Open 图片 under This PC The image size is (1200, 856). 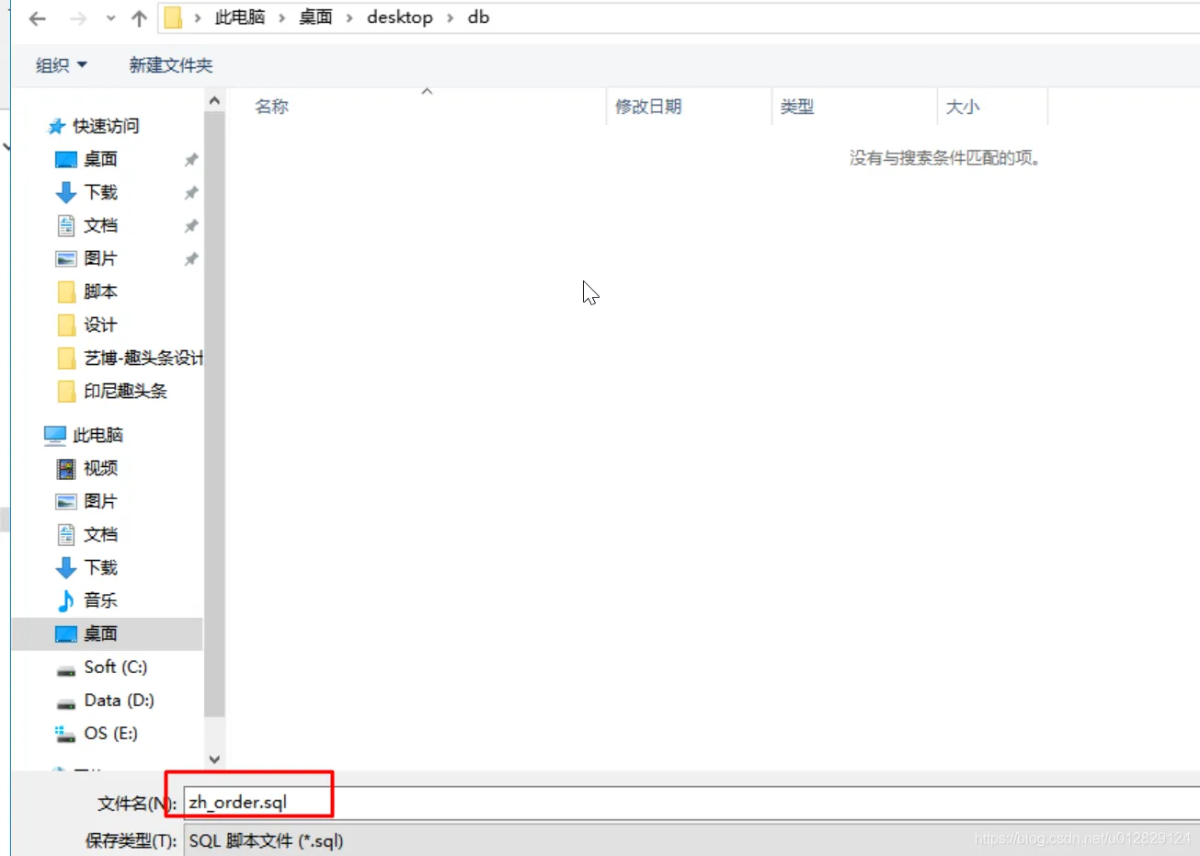pos(100,501)
